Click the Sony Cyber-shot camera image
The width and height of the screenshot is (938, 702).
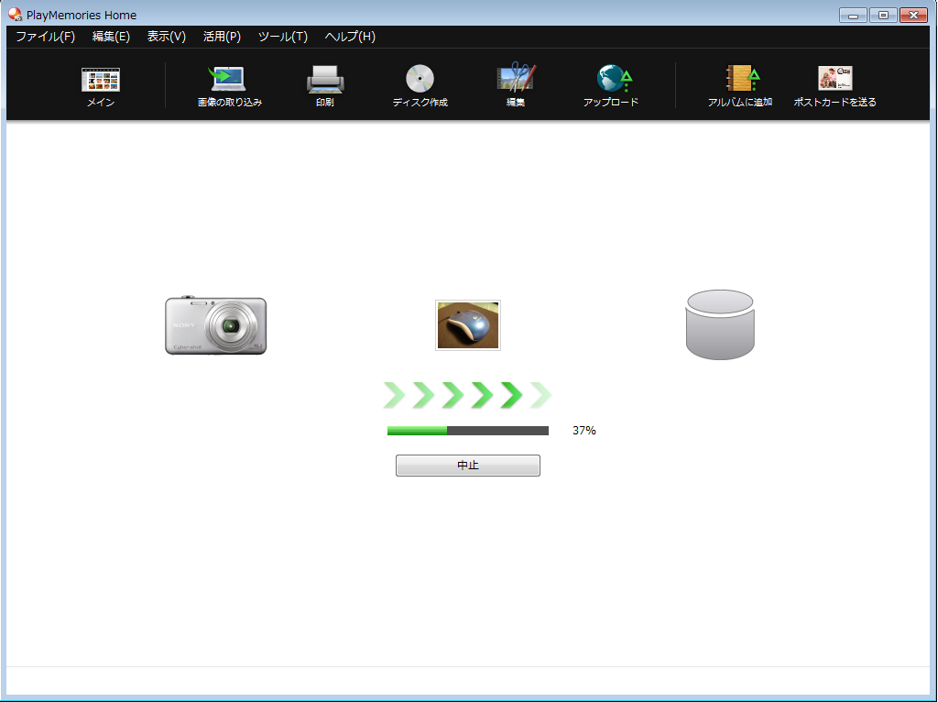point(216,325)
